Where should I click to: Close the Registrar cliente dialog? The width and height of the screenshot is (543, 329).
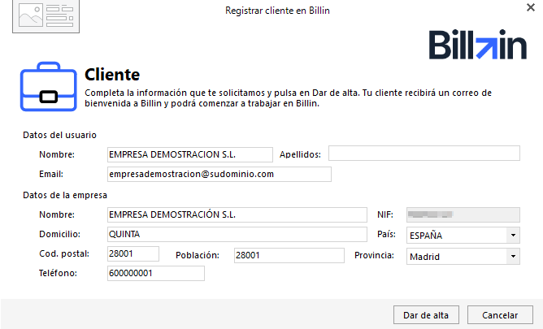pyautogui.click(x=530, y=6)
